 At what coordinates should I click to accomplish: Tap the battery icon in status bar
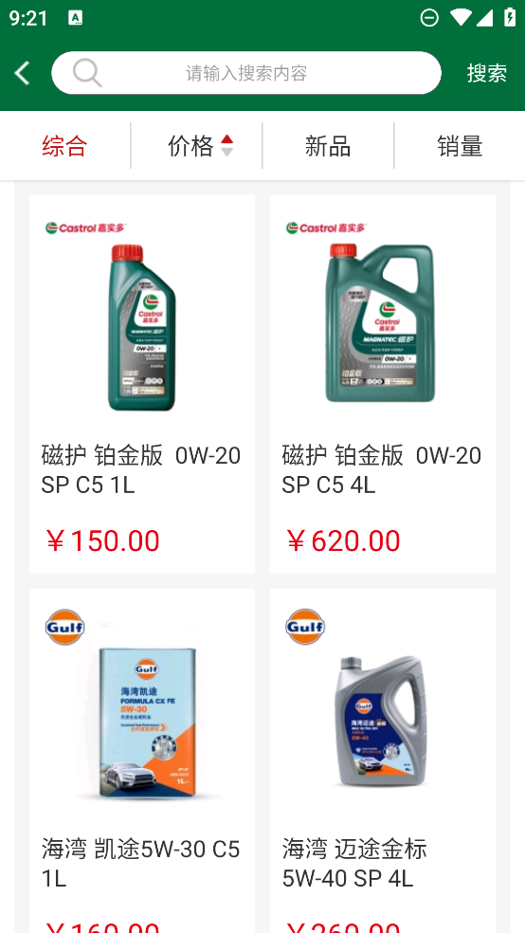click(x=510, y=17)
